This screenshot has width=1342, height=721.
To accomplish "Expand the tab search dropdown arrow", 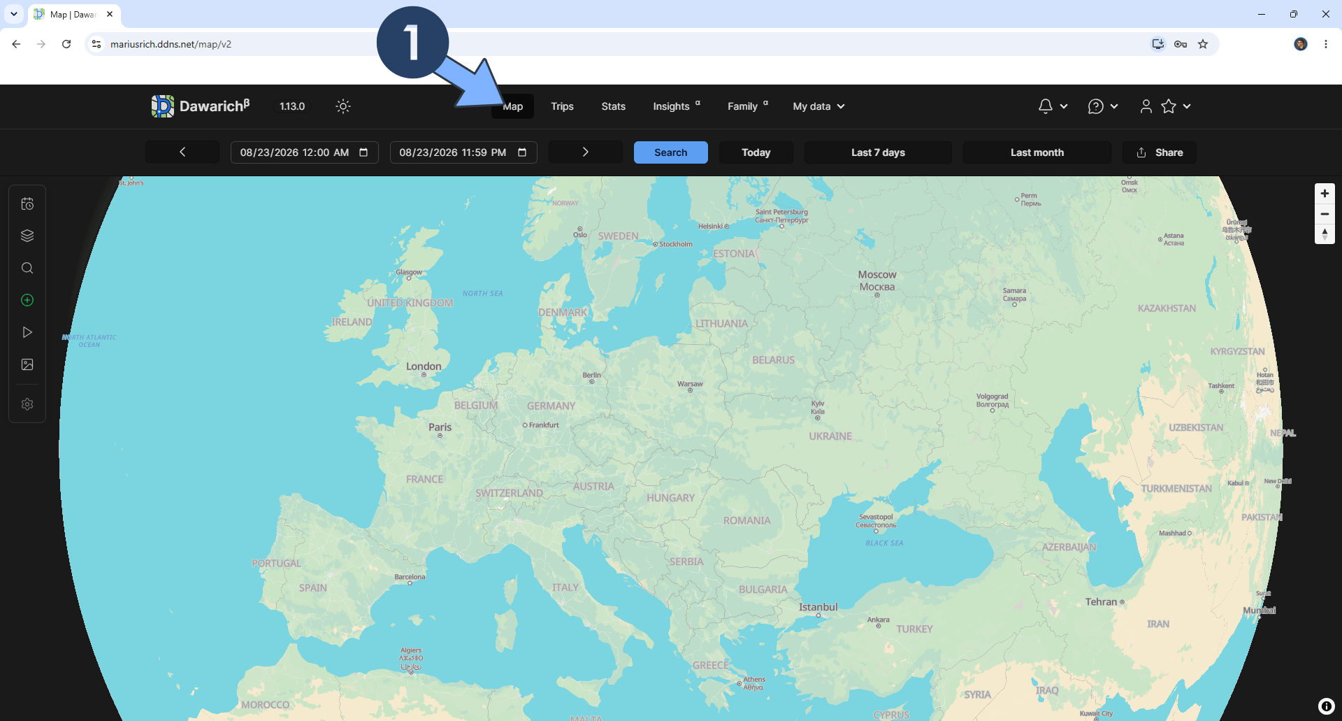I will tap(14, 14).
